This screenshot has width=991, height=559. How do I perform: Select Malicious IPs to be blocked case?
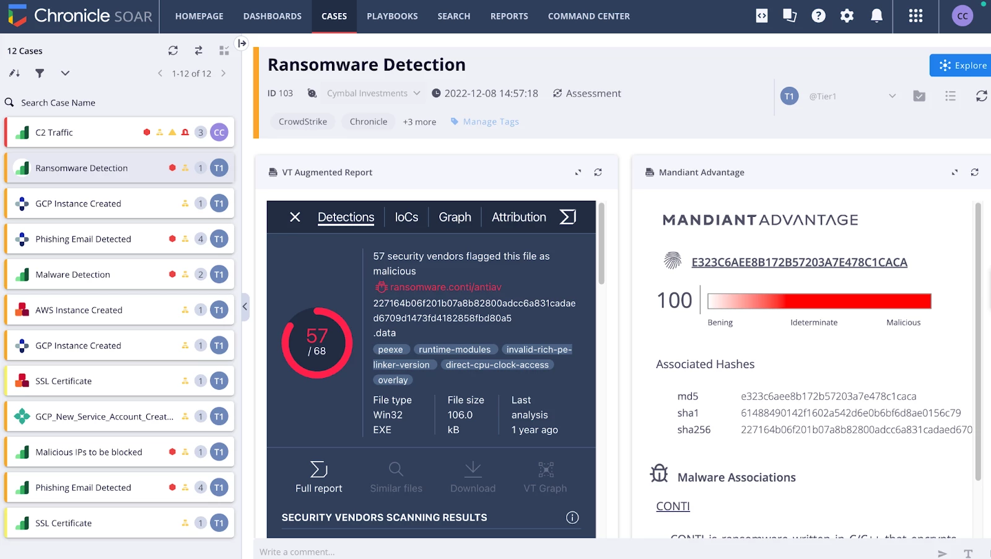pyautogui.click(x=120, y=452)
